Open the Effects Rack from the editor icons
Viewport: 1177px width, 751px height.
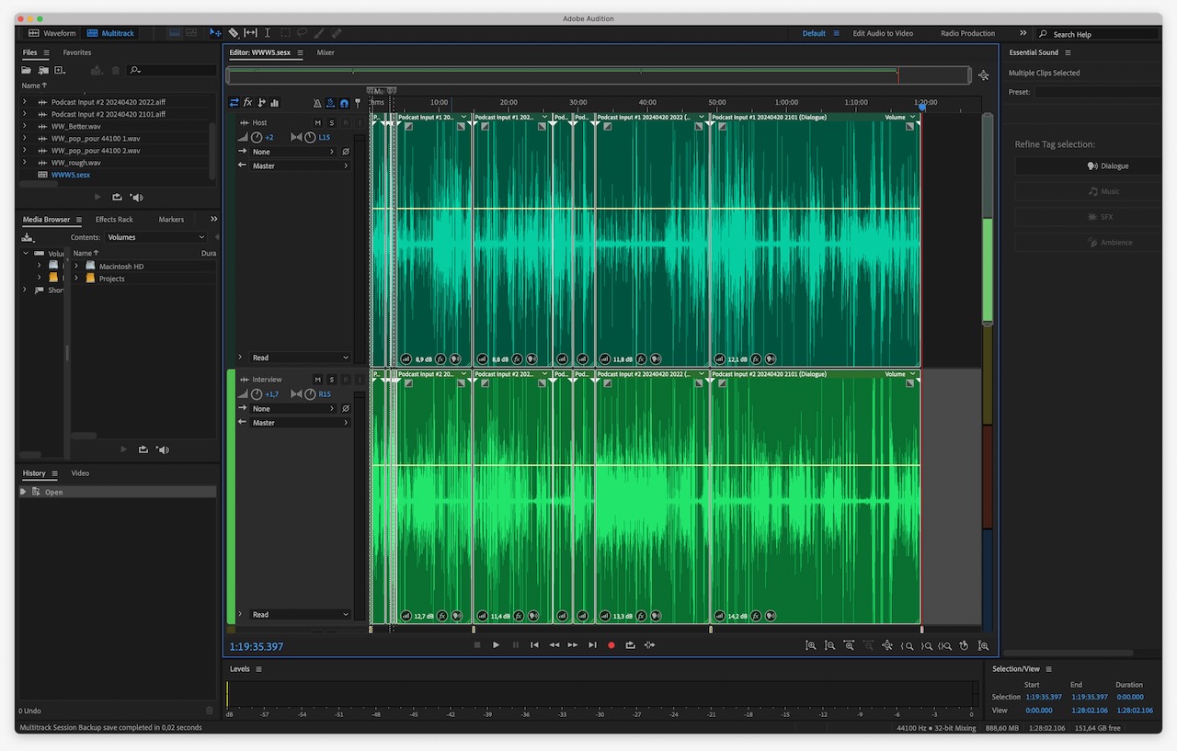(x=247, y=102)
